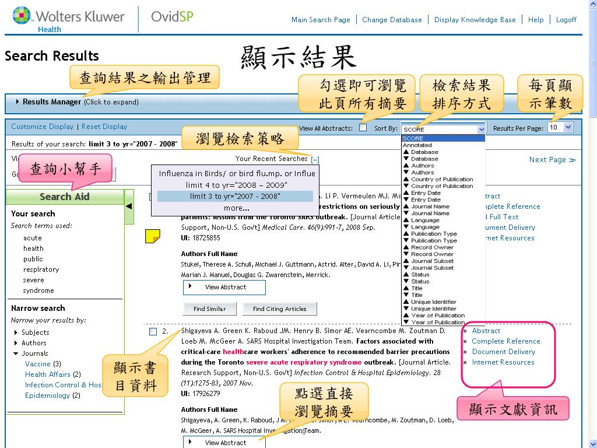This screenshot has width=597, height=448.
Task: Collapse the Search Aid panel arrow
Action: [129, 206]
